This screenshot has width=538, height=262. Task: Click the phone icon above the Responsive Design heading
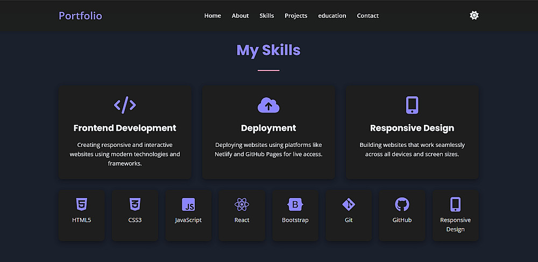click(x=412, y=105)
